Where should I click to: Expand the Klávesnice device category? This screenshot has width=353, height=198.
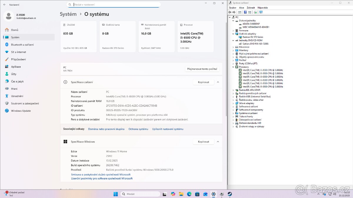[x=234, y=47]
